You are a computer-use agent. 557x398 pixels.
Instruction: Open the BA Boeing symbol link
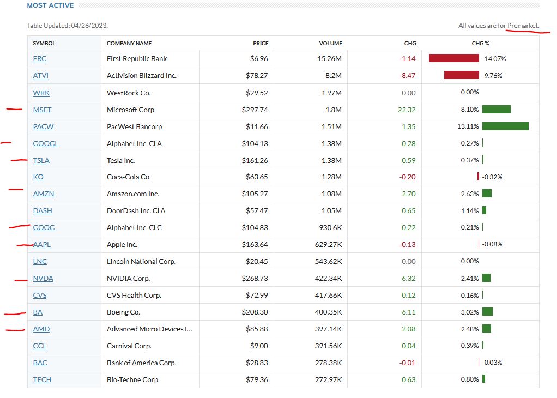pos(38,312)
